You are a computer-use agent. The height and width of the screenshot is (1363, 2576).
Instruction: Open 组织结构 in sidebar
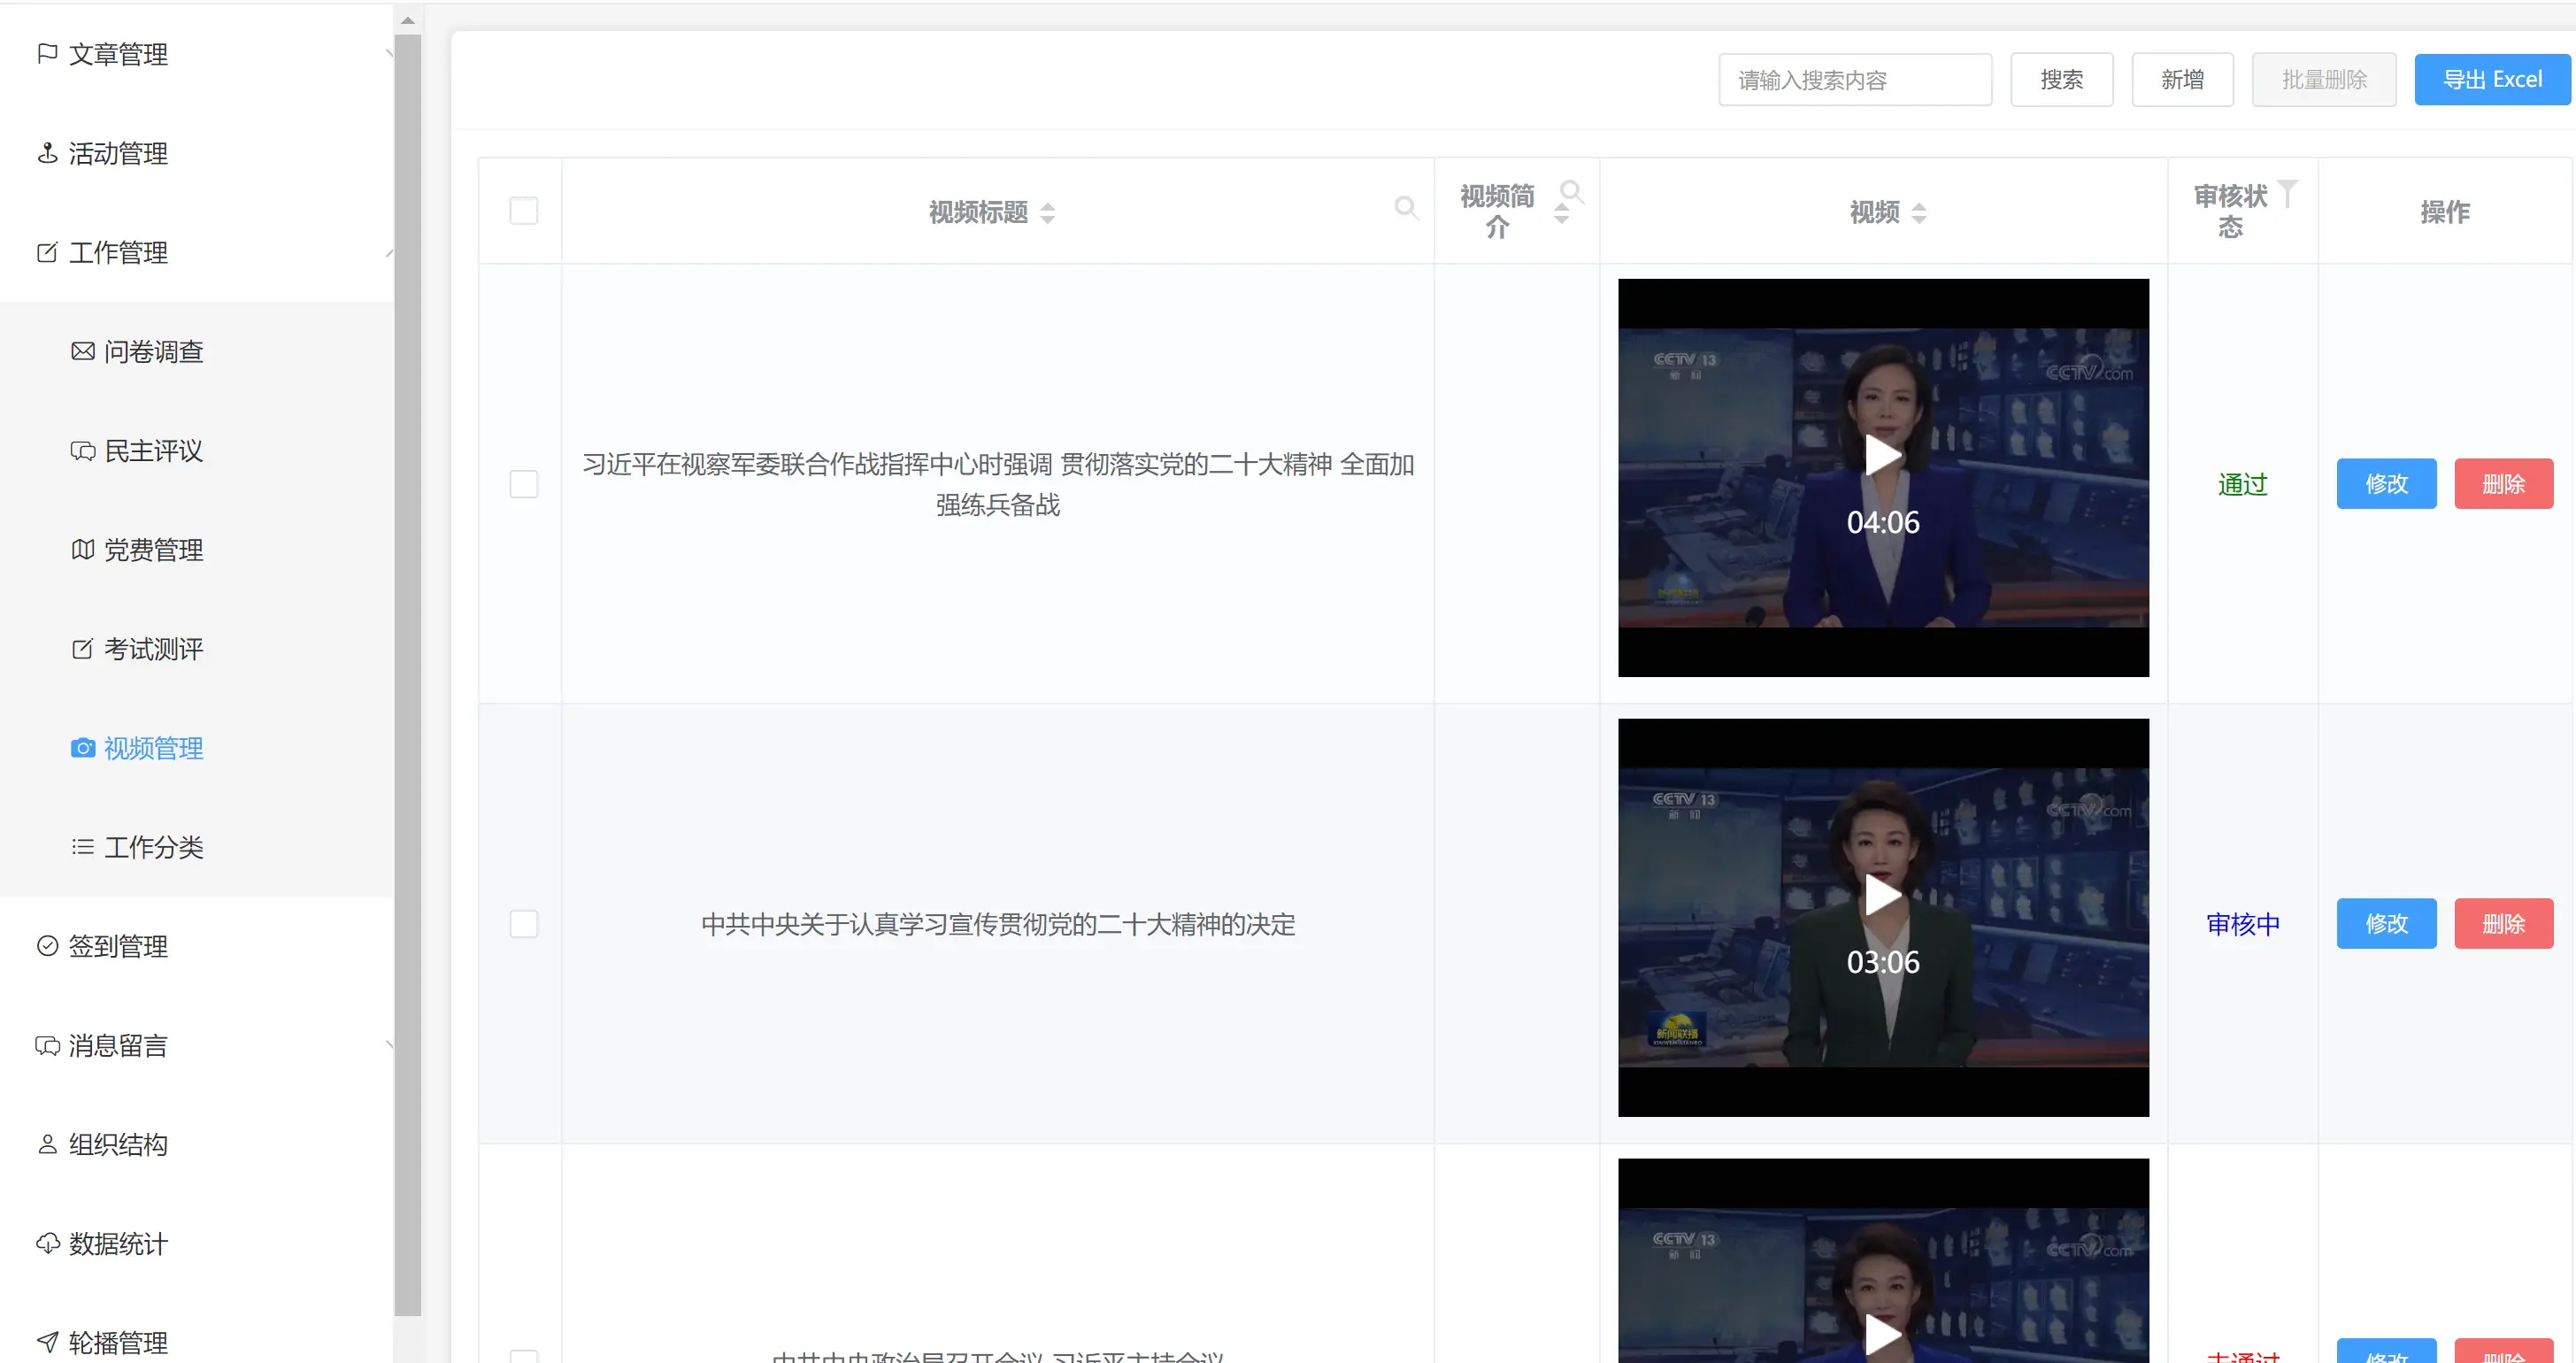coord(118,1144)
